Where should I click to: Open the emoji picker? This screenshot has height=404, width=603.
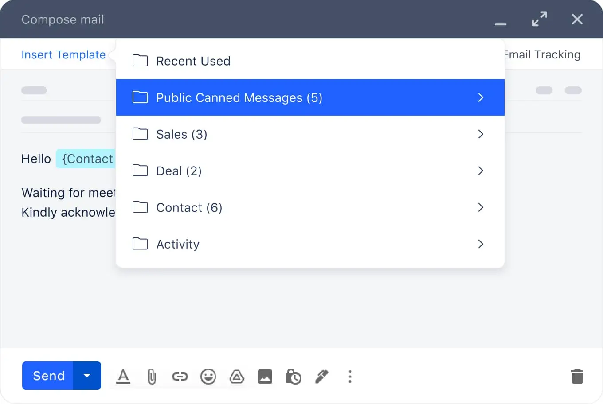click(208, 377)
